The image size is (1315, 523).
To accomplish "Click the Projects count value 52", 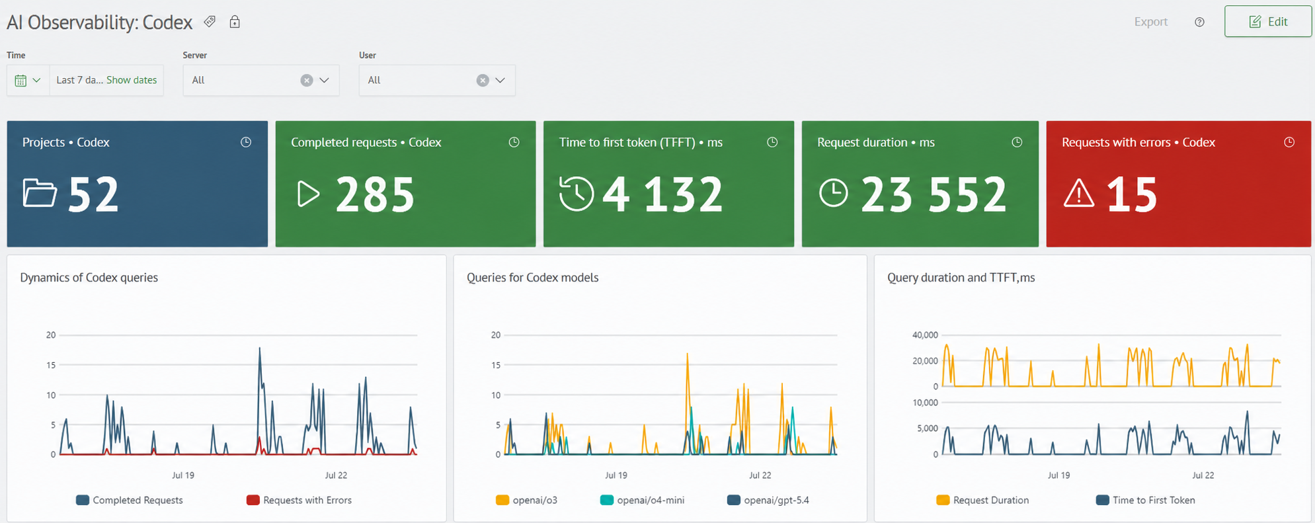I will pos(94,194).
